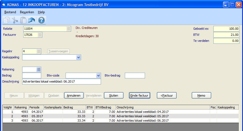
Task: Open the Help menu
Action: pyautogui.click(x=41, y=12)
